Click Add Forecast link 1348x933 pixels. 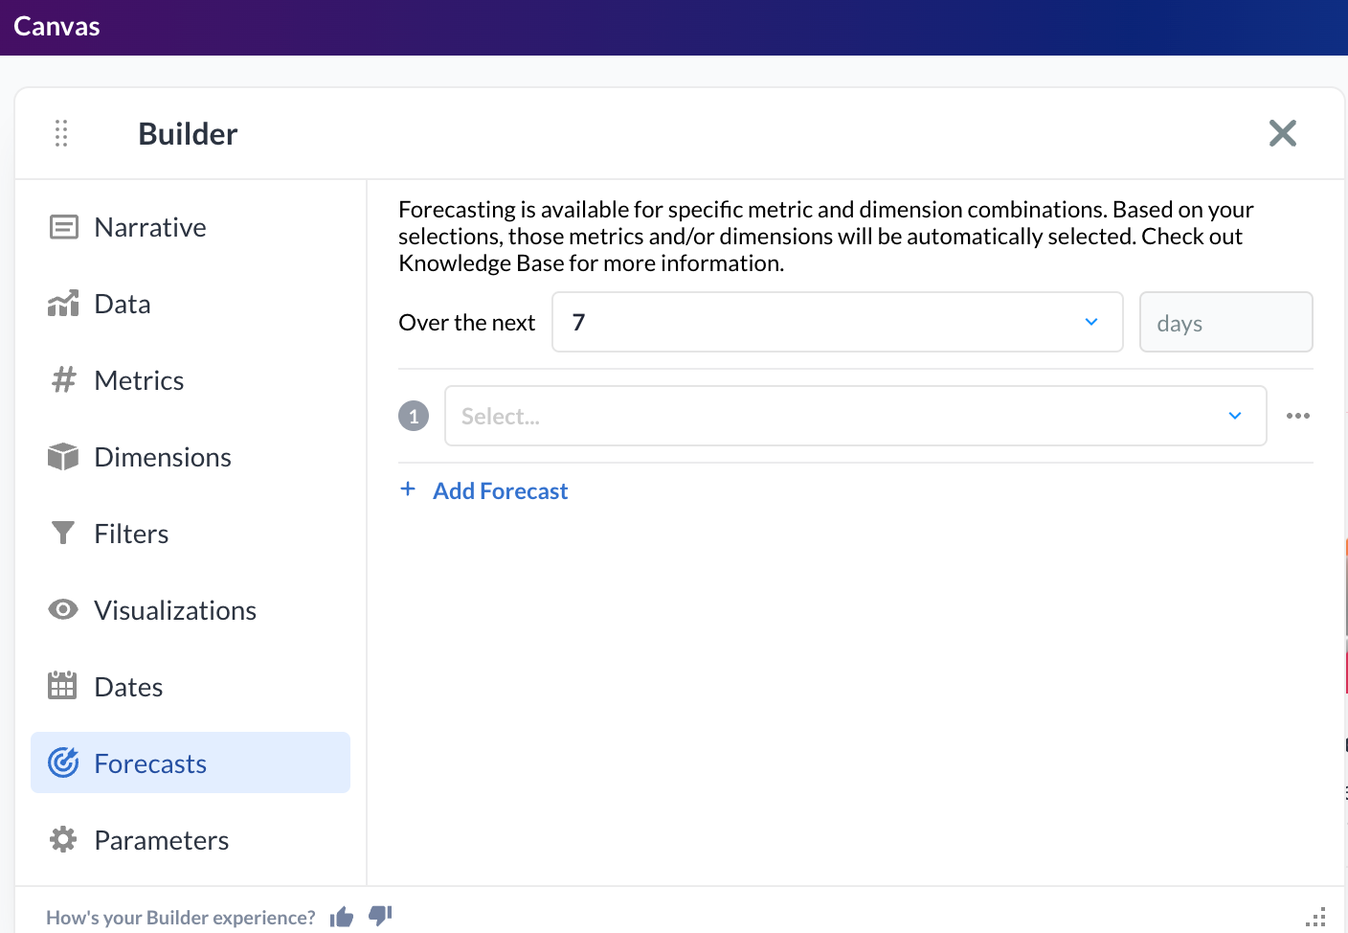(500, 490)
